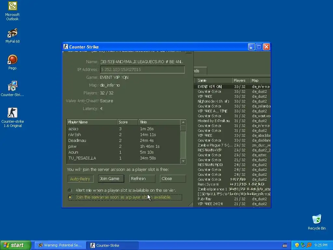Select the Rank System server row

point(232,184)
